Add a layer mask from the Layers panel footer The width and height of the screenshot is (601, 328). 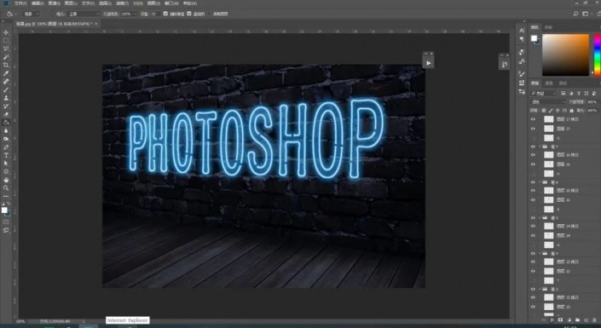click(560, 320)
